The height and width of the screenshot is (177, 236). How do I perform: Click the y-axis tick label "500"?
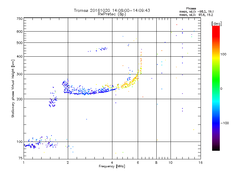(x=19, y=43)
